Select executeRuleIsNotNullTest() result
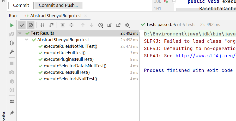The width and height of the screenshot is (236, 121). pyautogui.click(x=70, y=46)
